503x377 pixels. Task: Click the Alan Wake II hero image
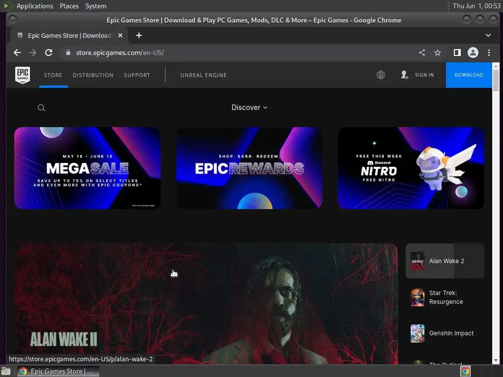(x=206, y=304)
